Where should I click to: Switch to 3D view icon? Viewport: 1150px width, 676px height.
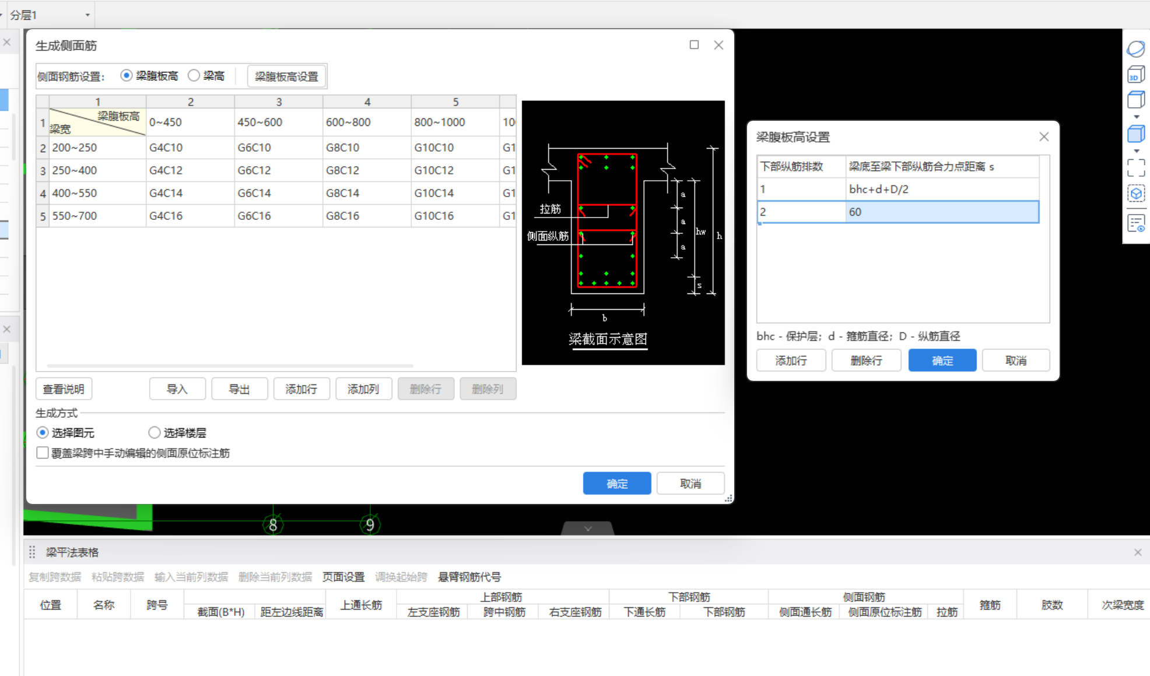point(1135,75)
